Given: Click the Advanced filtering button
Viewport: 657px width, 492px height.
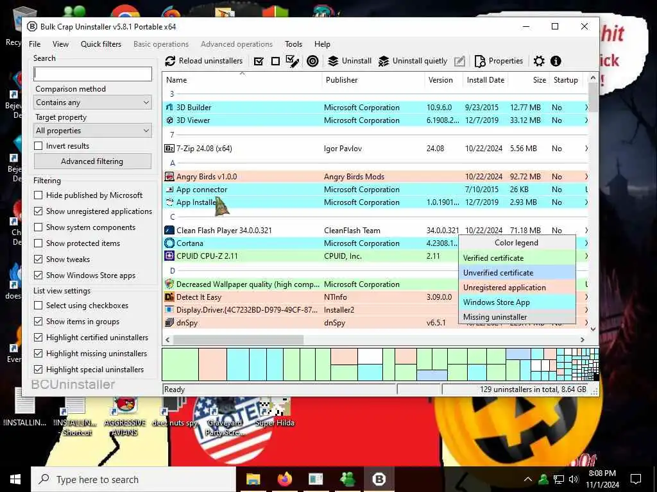Looking at the screenshot, I should click(92, 161).
